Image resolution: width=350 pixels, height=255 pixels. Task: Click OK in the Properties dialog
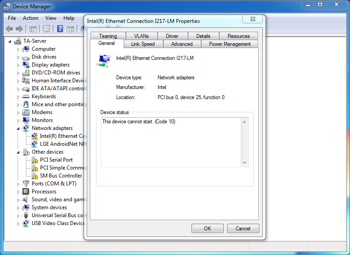[207, 229]
